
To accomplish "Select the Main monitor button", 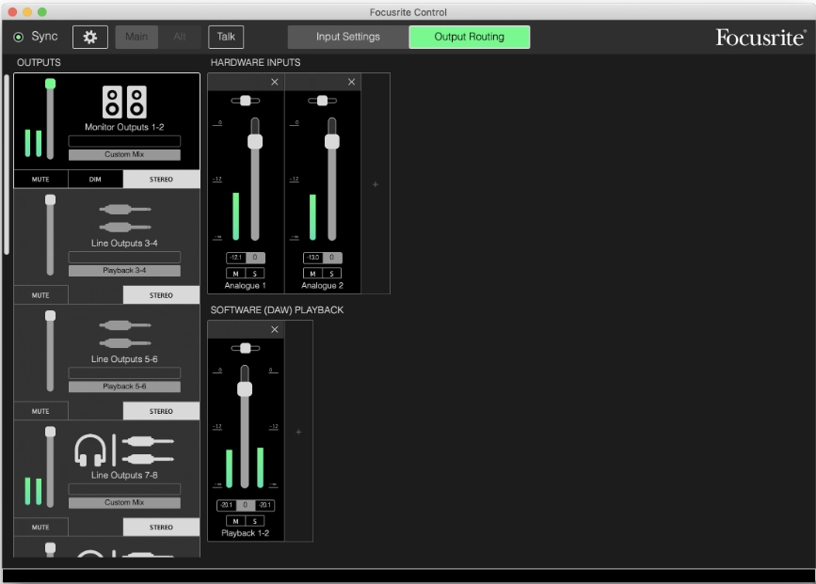I will 136,37.
